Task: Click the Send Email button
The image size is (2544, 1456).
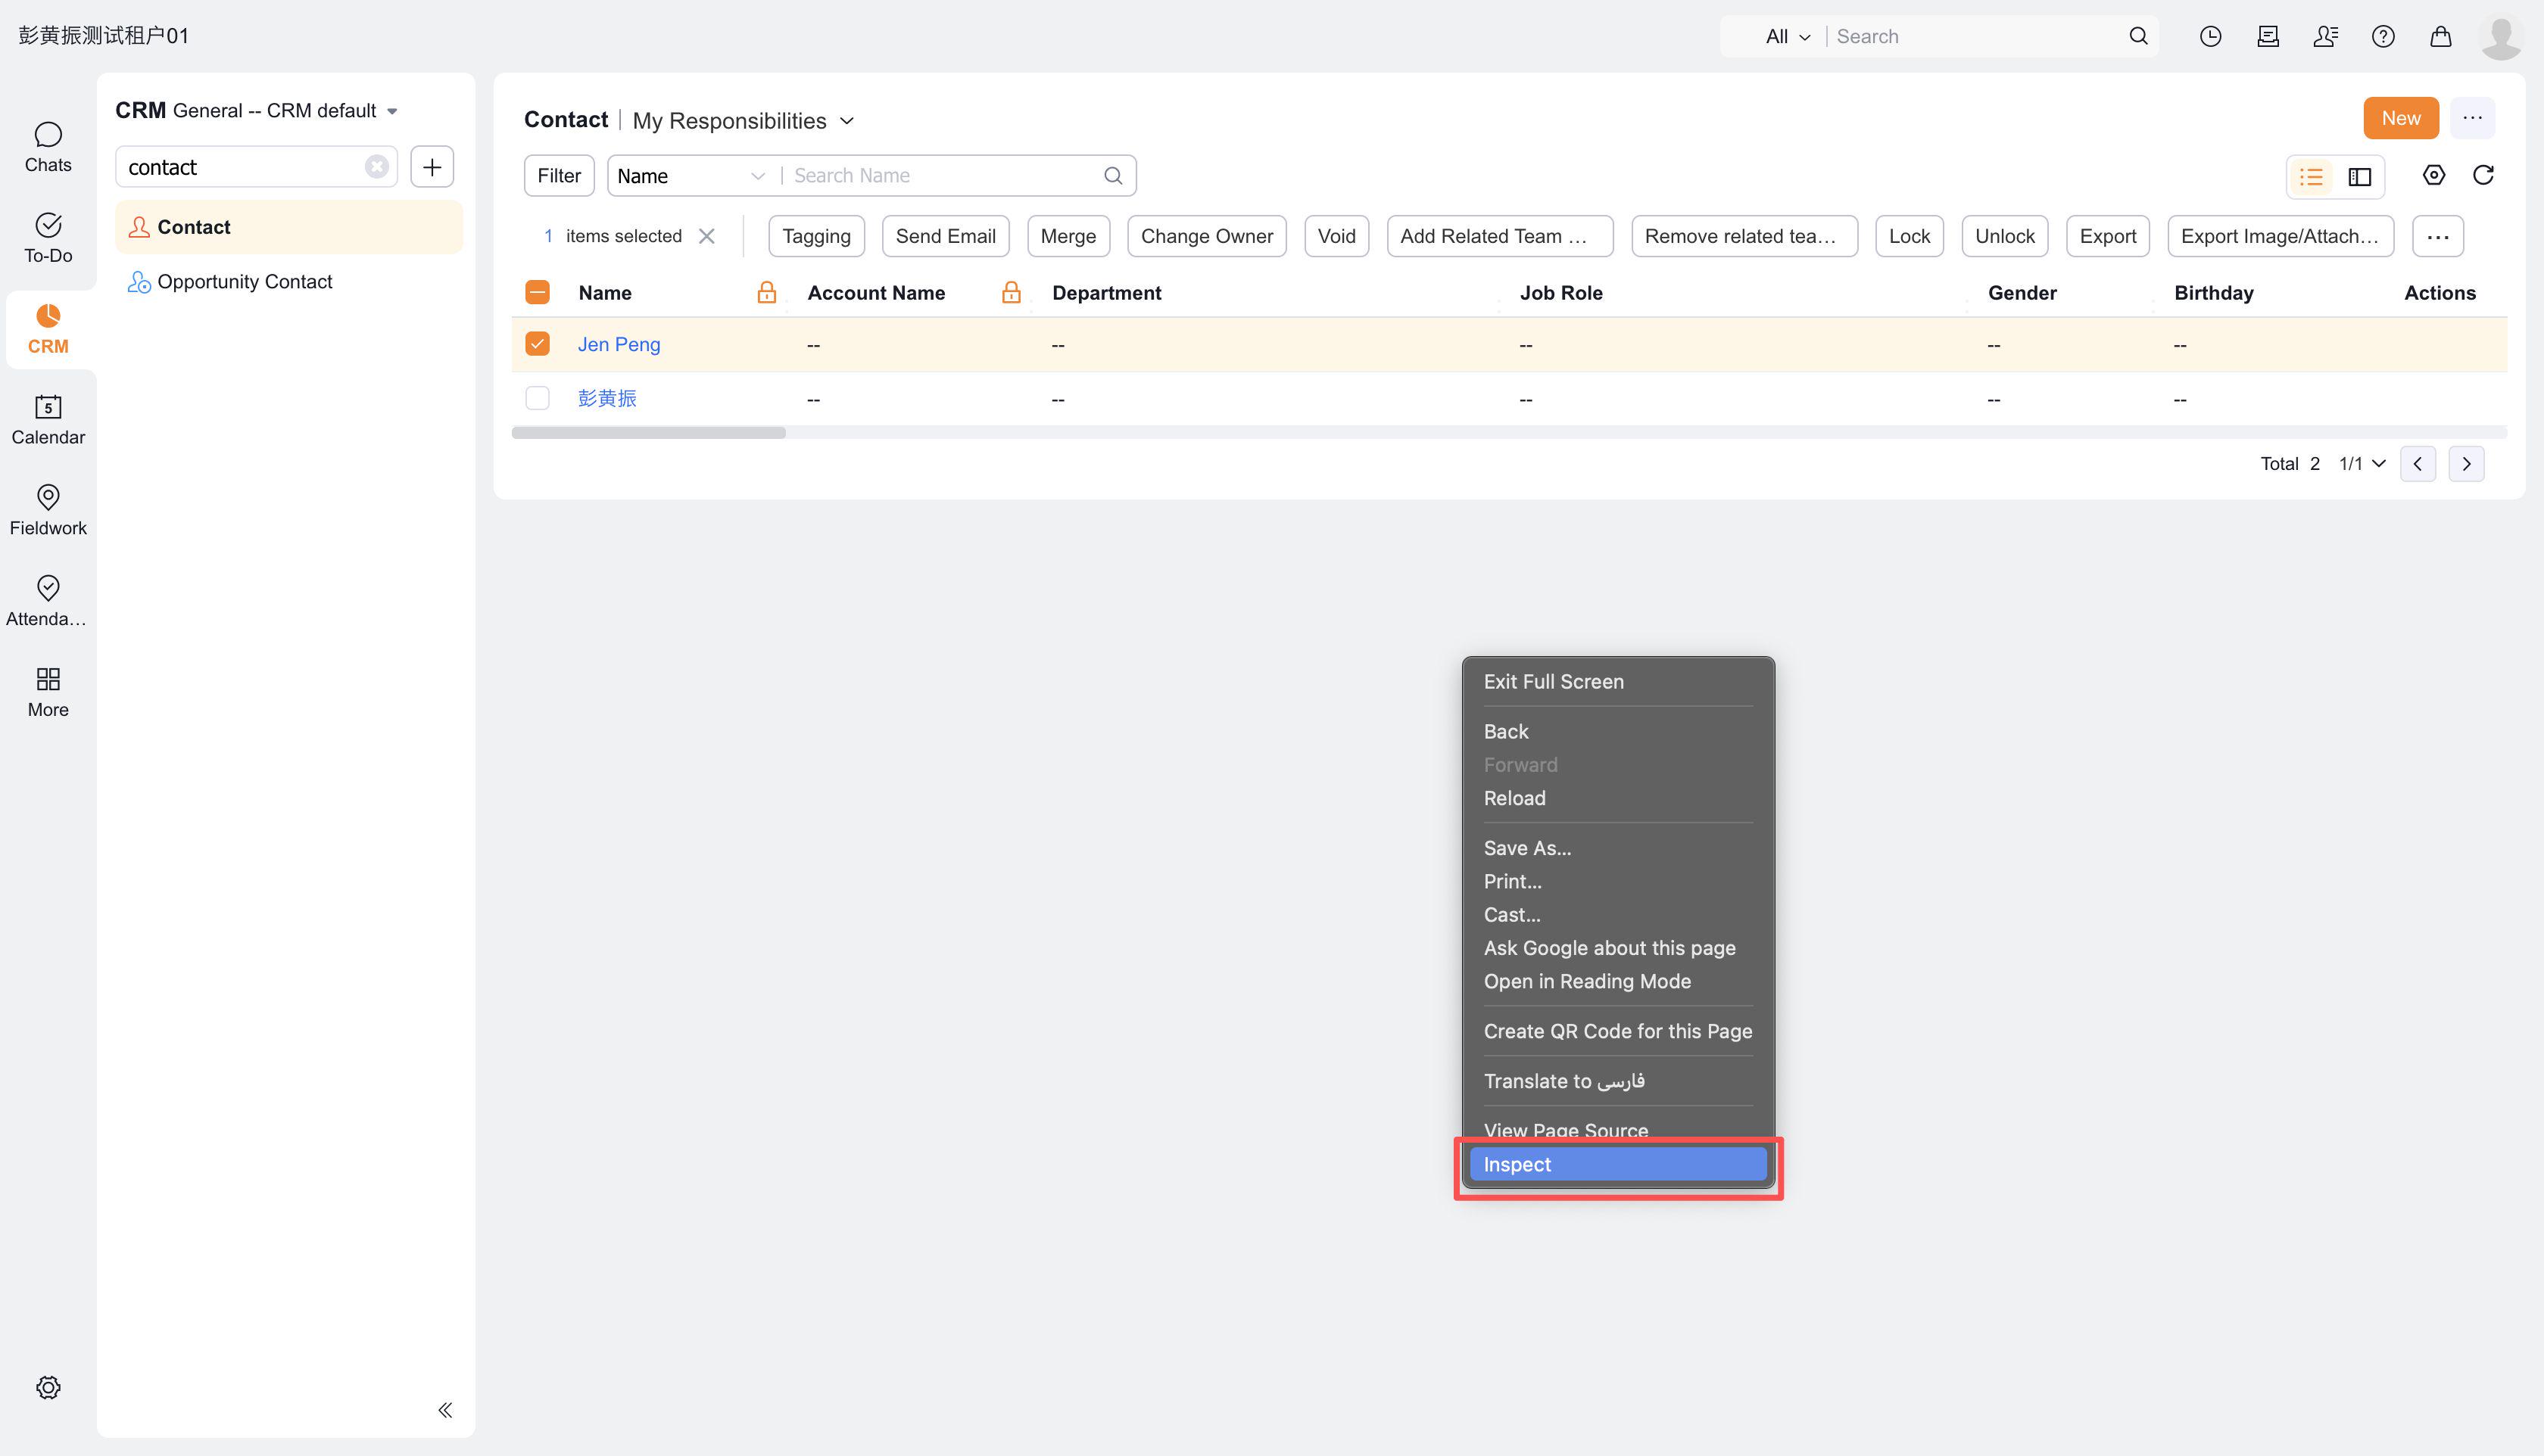Action: coord(946,236)
